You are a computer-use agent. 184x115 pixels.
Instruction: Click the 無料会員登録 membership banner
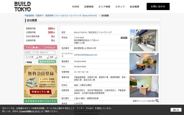[x=41, y=81]
